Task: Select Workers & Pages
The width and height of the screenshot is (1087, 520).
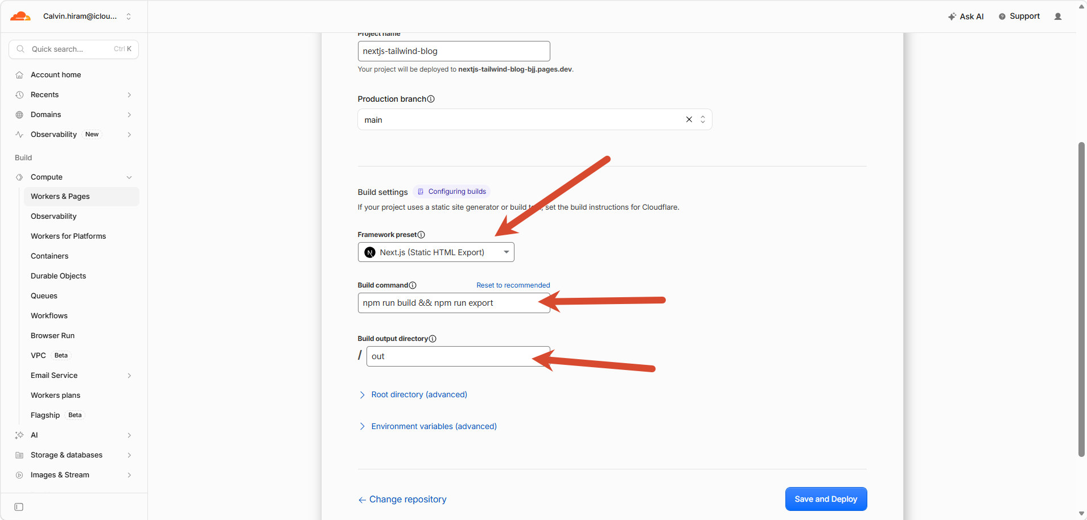Action: (81, 197)
